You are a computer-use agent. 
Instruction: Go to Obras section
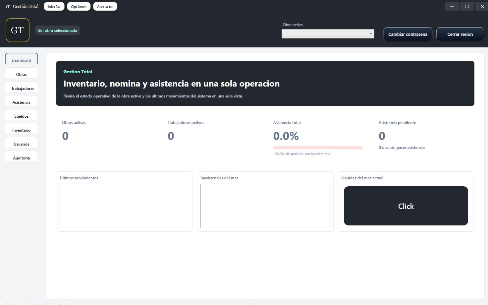(22, 74)
